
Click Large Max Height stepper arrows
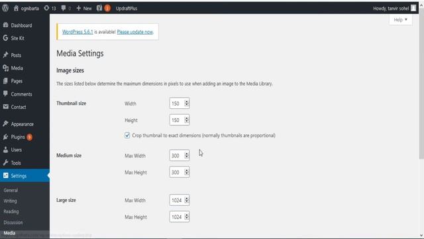(187, 216)
